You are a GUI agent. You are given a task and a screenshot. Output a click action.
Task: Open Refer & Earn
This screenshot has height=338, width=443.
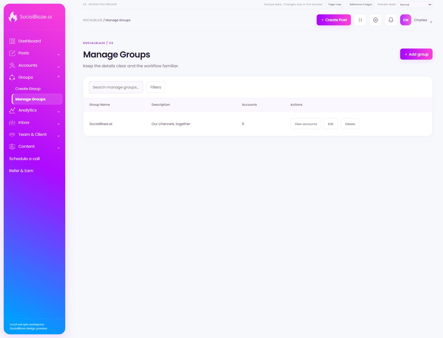coord(21,171)
